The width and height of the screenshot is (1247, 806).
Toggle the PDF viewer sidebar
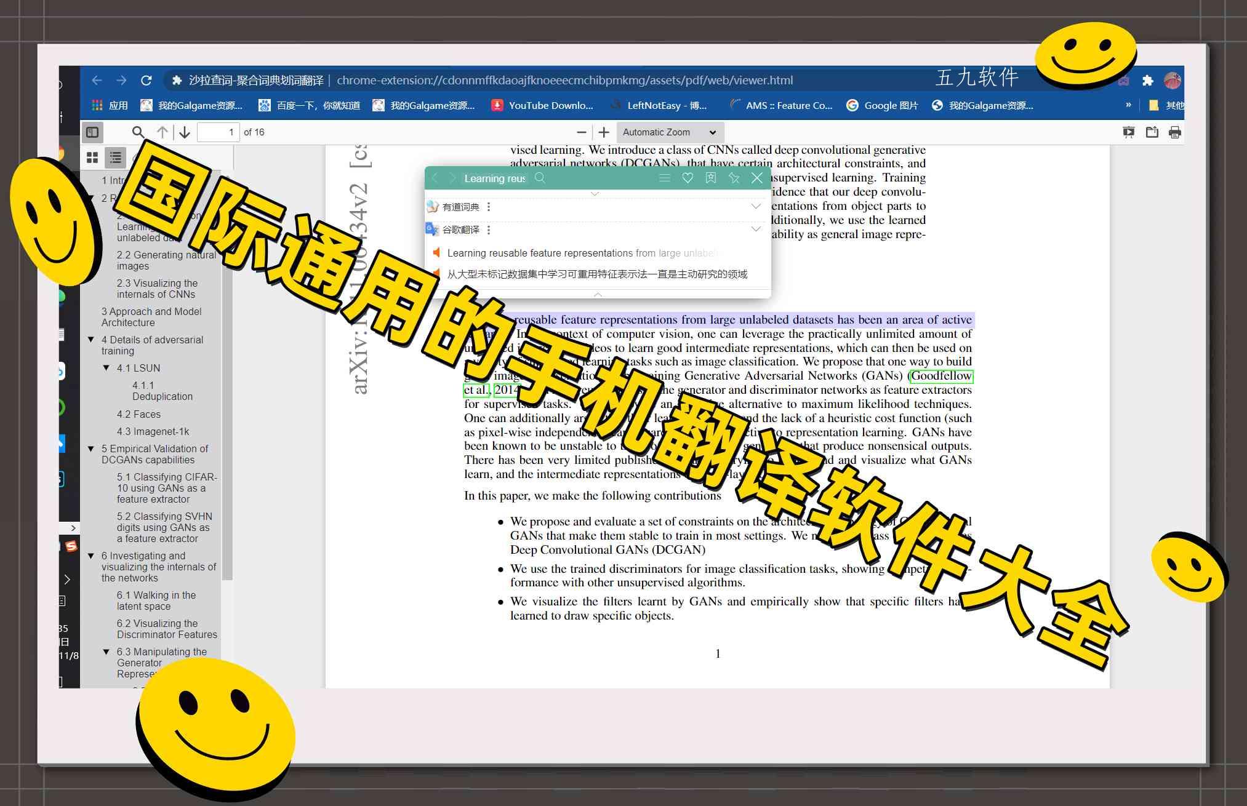94,132
